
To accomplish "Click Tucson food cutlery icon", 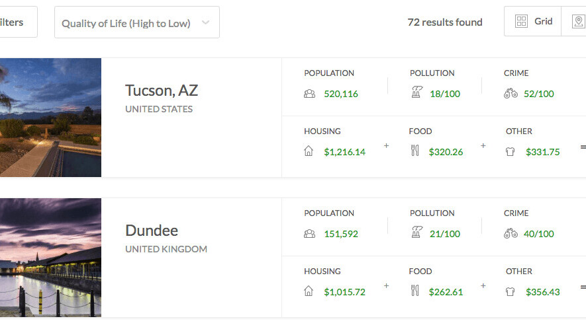I will point(415,151).
